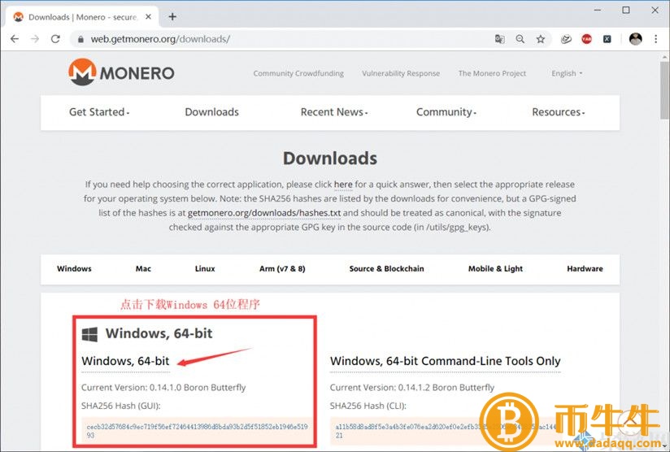Select the Mac downloads tab

[143, 268]
